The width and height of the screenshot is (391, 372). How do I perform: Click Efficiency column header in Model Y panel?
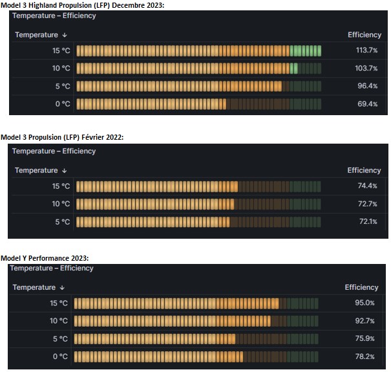[361, 287]
